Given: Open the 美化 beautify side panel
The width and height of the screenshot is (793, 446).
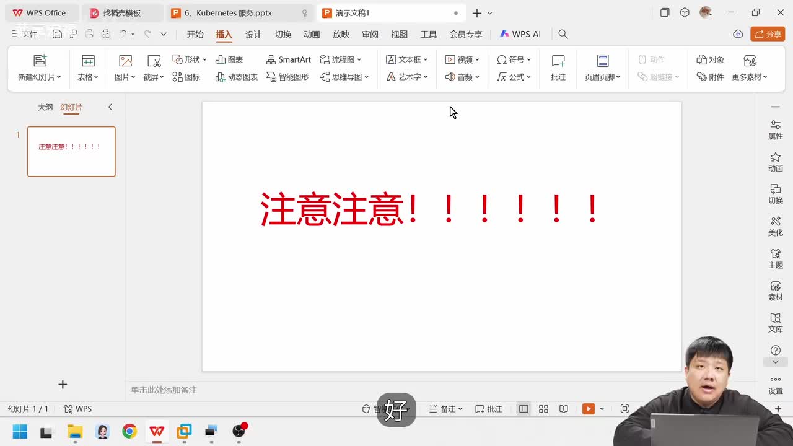Looking at the screenshot, I should pos(776,227).
